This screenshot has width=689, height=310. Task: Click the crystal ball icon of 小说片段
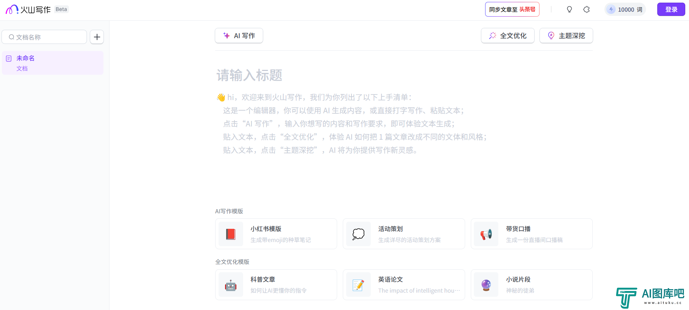coord(486,285)
